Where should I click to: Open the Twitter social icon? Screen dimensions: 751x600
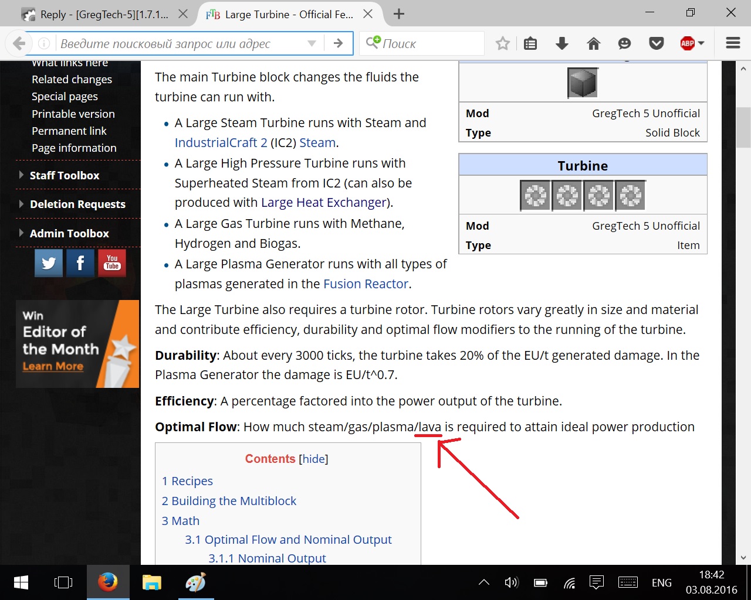[49, 263]
